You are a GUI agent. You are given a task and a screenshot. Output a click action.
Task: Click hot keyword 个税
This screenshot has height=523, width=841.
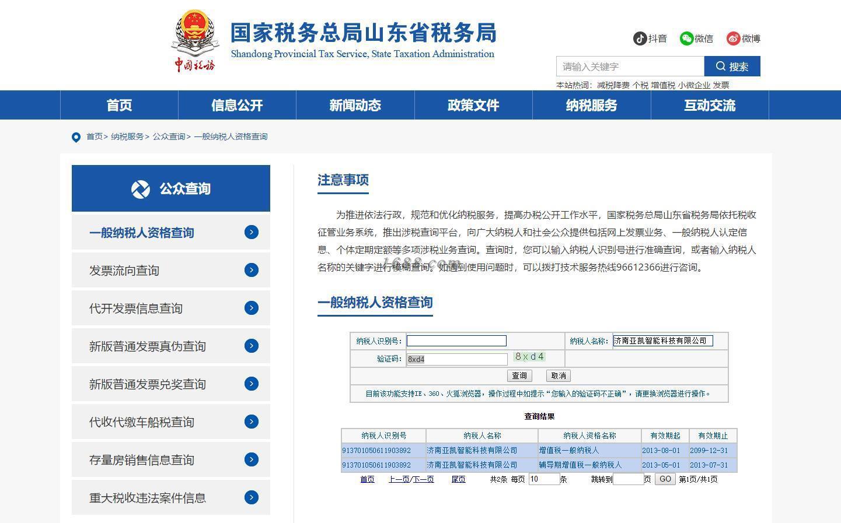click(641, 85)
